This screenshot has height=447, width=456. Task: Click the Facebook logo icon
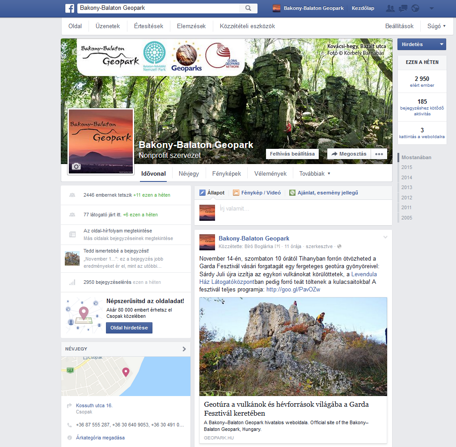coord(70,8)
